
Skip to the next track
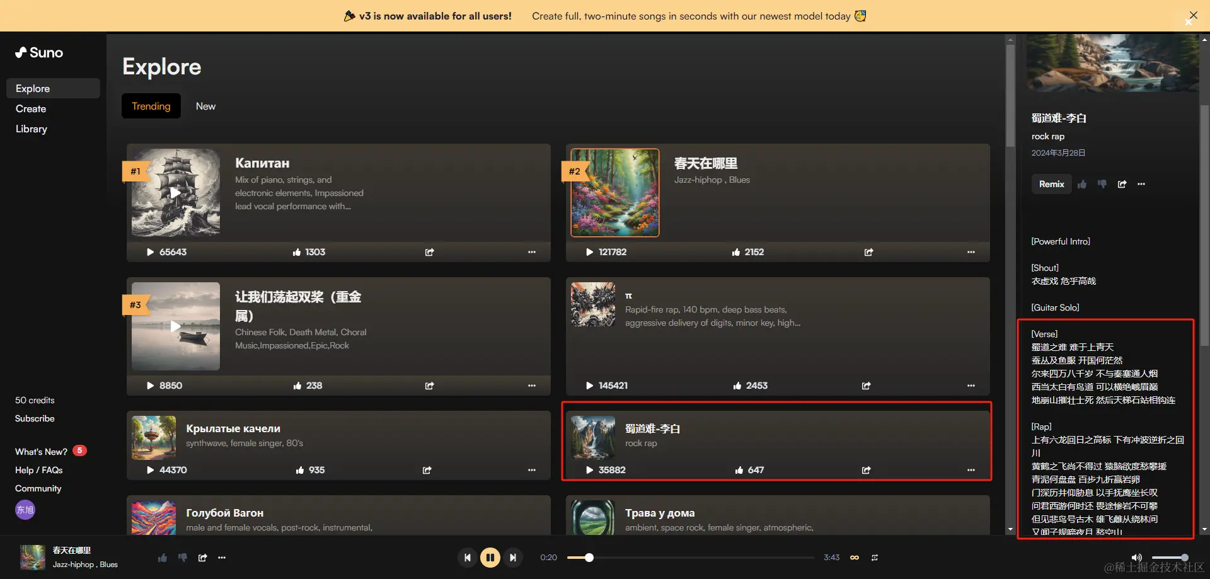[x=513, y=558]
